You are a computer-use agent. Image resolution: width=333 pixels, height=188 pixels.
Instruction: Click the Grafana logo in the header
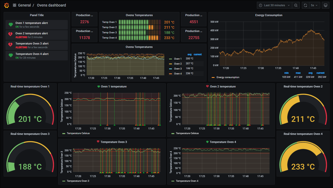[7, 5]
